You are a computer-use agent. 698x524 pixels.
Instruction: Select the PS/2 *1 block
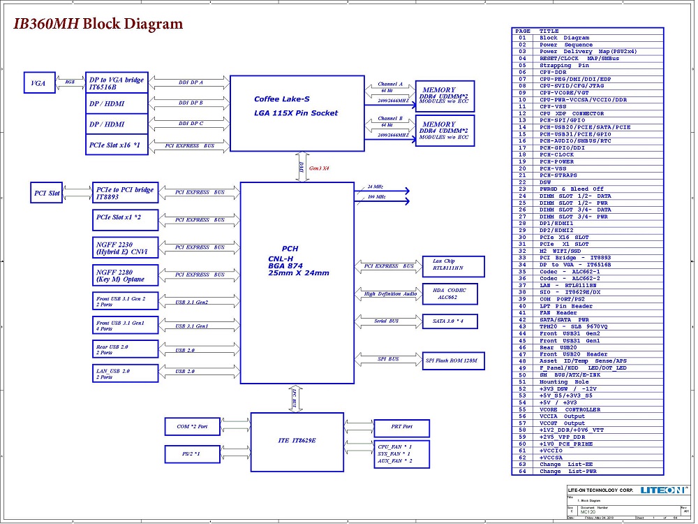(192, 454)
